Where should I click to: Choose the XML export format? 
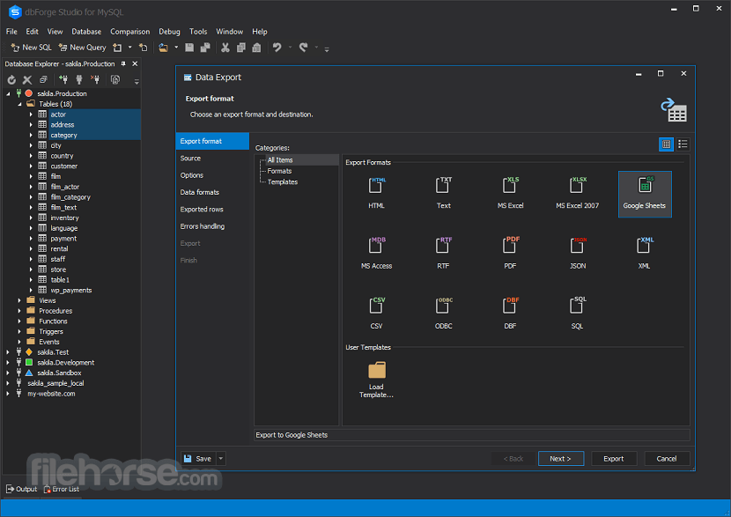point(645,254)
